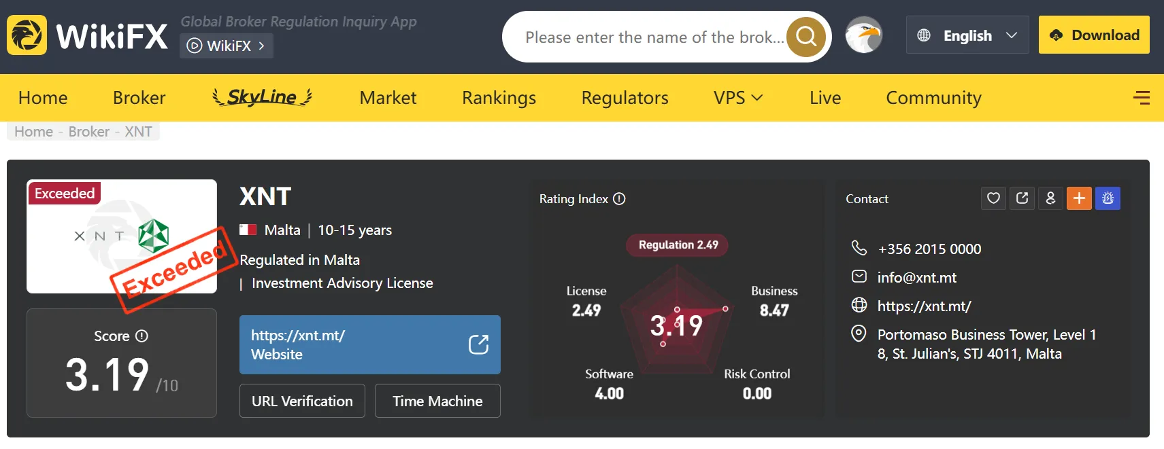Click the Score info icon
1164x449 pixels.
[142, 336]
